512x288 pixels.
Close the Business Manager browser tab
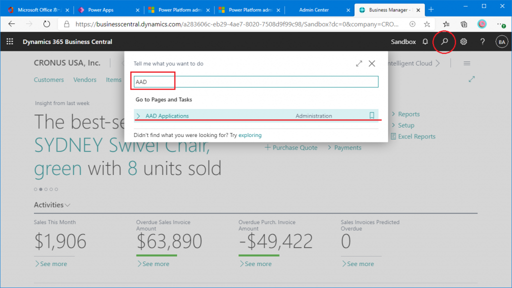tap(418, 10)
